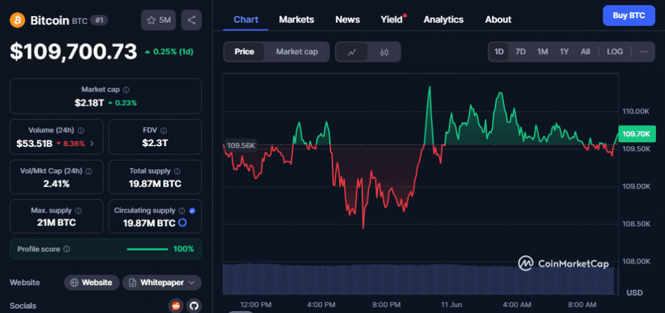Click the 11 Jun date axis label
665x313 pixels.
[451, 305]
